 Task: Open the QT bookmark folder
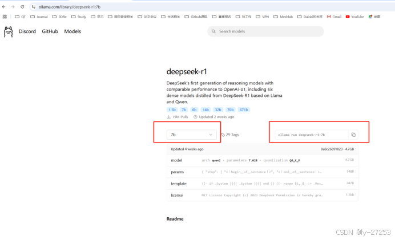point(20,17)
